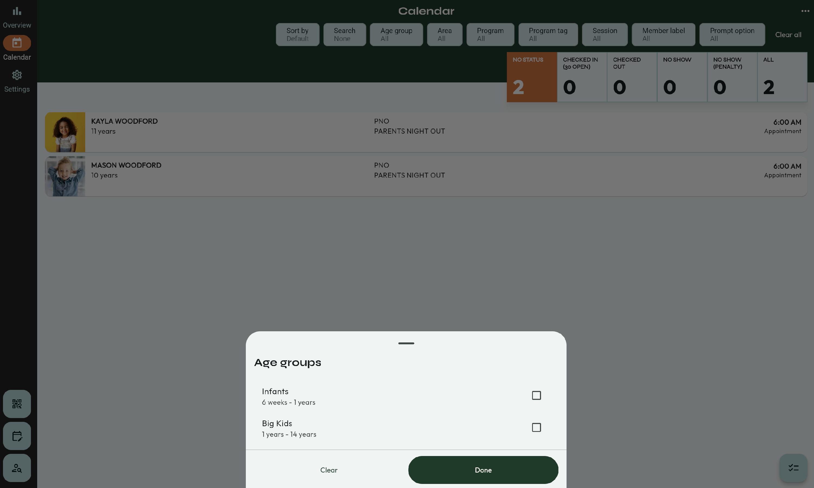Switch to the No Show (Penalty) tab

tap(732, 77)
